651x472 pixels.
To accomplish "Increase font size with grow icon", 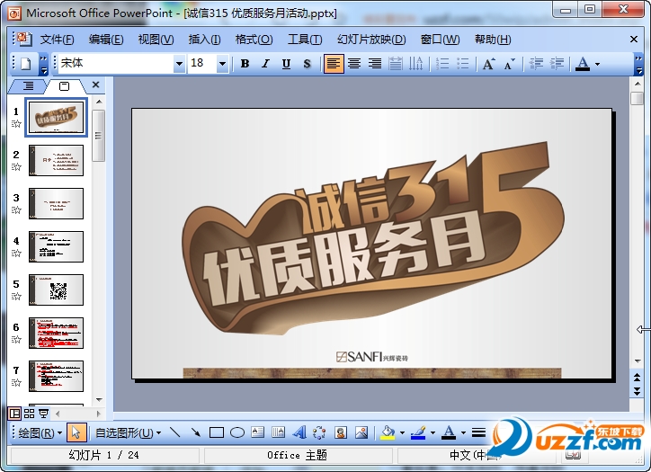I will pos(488,64).
